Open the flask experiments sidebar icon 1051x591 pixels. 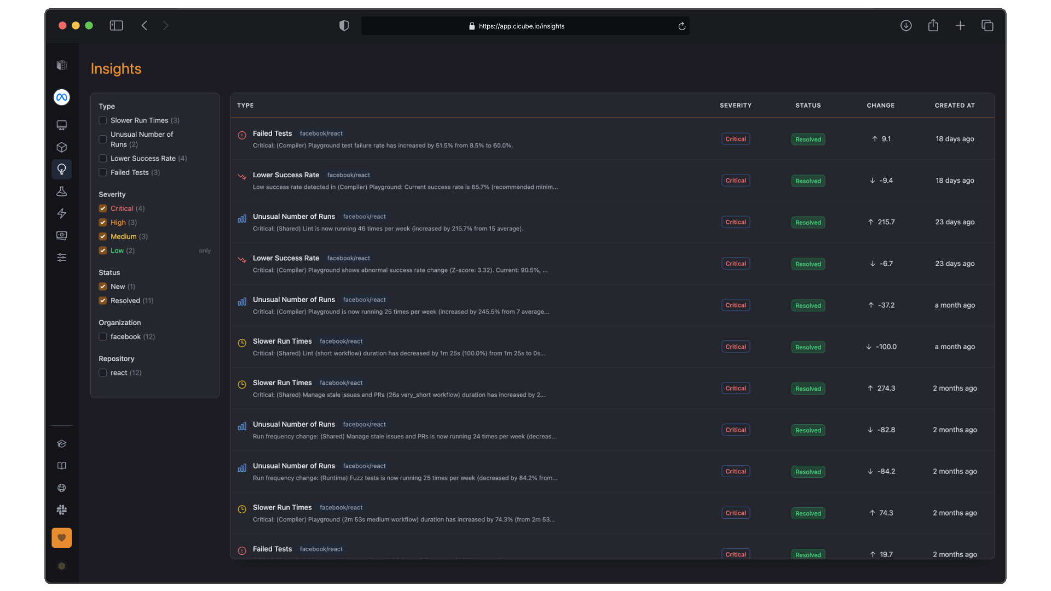[62, 192]
